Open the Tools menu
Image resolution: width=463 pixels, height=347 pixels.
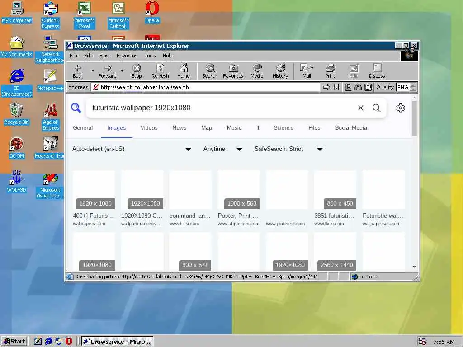[150, 56]
